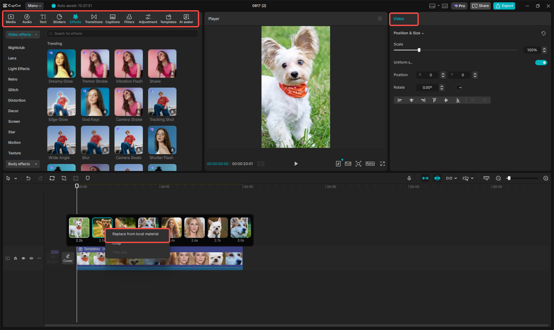Click the Cover button on timeline
This screenshot has width=554, height=330.
click(x=68, y=258)
